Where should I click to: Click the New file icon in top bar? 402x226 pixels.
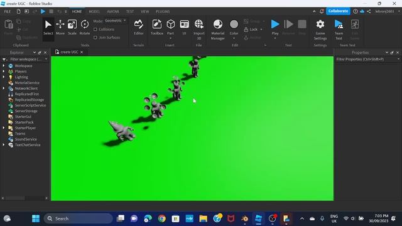point(18,11)
